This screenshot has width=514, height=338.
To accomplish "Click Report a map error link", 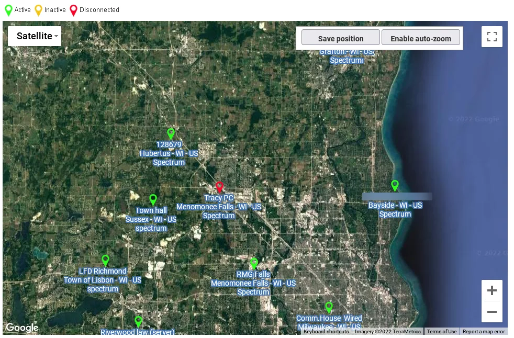I will point(484,331).
